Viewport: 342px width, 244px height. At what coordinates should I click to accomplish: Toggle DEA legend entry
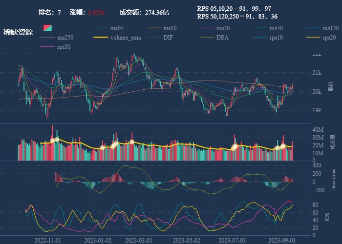[x=222, y=38]
